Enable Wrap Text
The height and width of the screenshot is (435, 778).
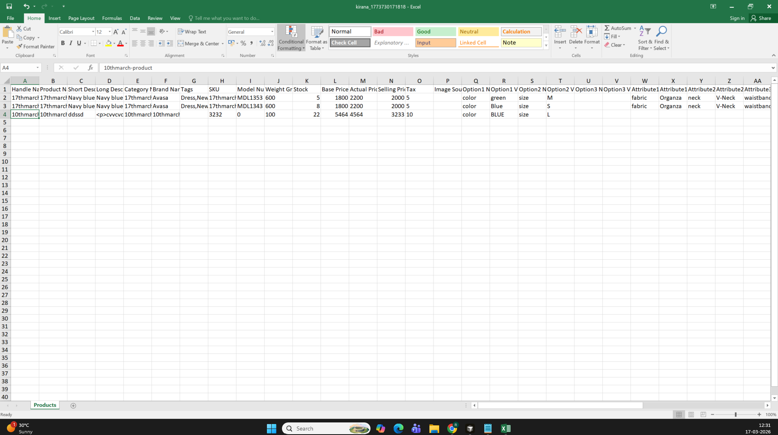(192, 32)
